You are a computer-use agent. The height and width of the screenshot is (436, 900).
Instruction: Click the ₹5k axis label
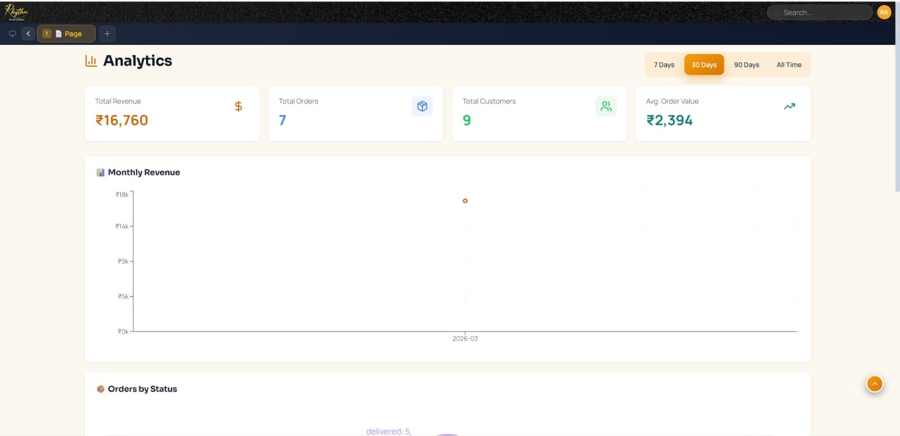click(x=123, y=296)
